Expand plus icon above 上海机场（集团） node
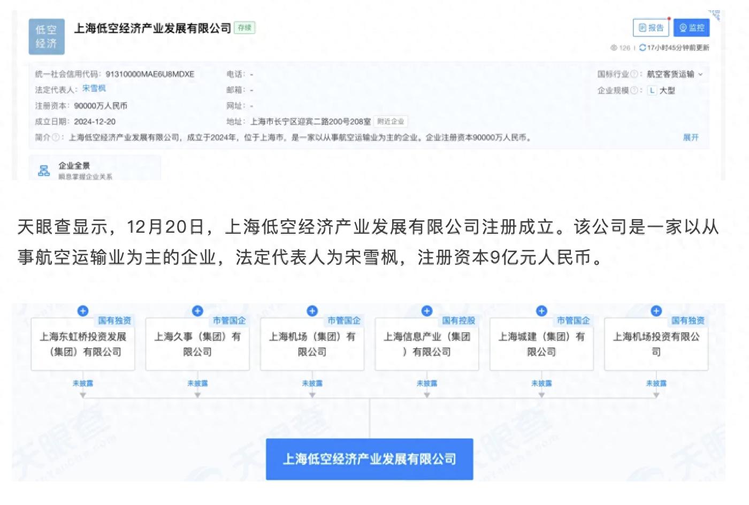Image resolution: width=749 pixels, height=505 pixels. tap(312, 311)
